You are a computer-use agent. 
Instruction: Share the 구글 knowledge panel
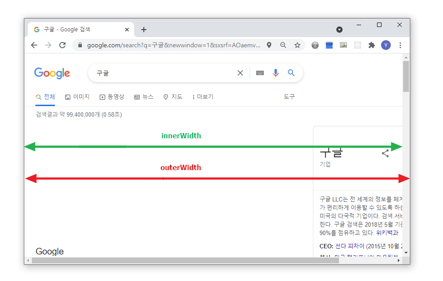coord(385,153)
